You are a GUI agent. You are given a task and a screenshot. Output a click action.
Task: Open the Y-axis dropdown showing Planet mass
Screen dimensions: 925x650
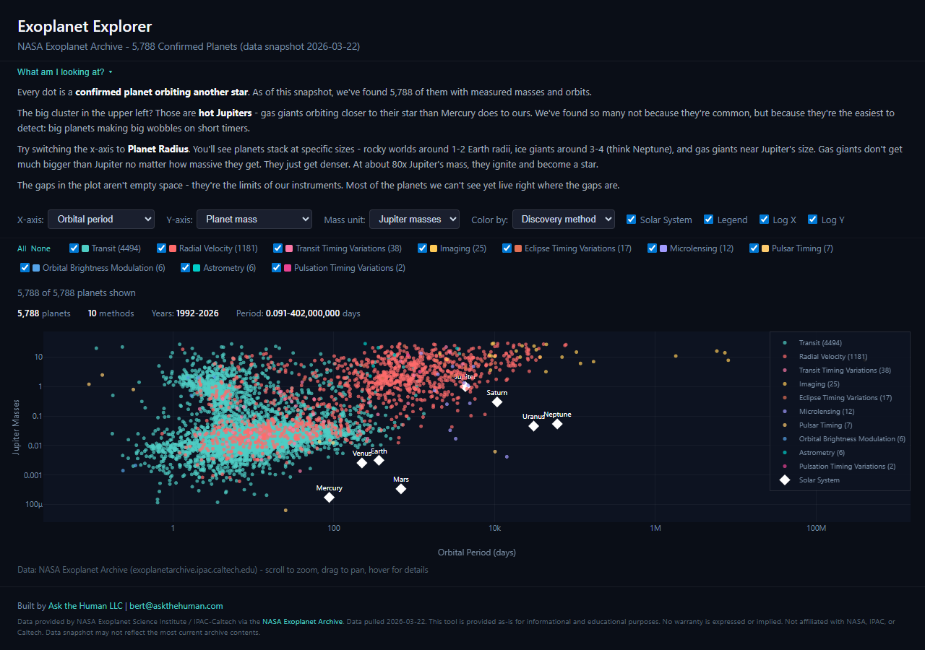pos(254,219)
